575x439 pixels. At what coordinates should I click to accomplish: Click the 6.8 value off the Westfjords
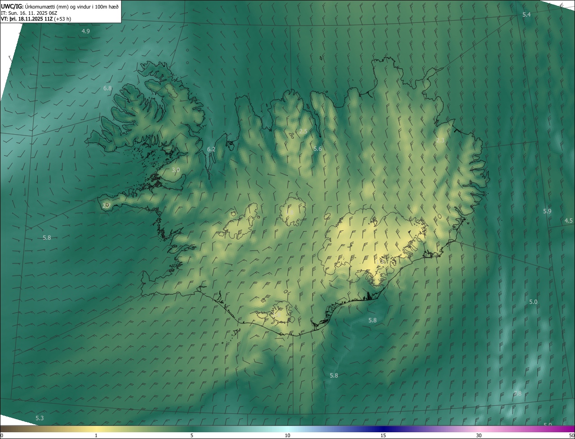click(x=107, y=88)
